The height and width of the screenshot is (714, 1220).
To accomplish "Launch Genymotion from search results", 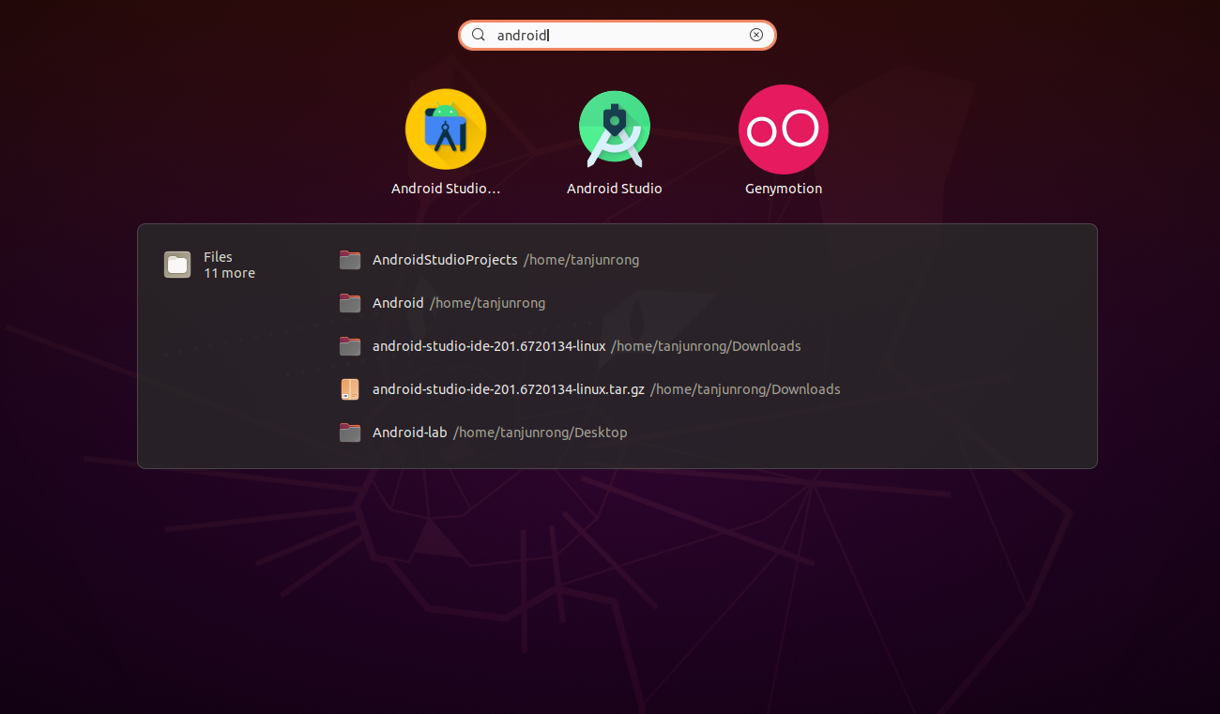I will pyautogui.click(x=784, y=129).
